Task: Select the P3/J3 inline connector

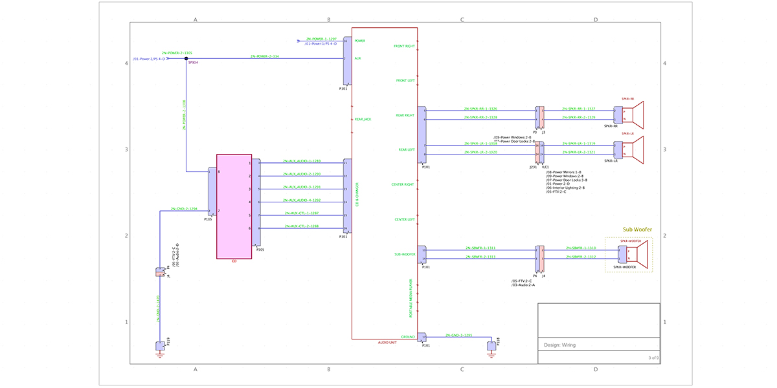Action: tap(539, 118)
